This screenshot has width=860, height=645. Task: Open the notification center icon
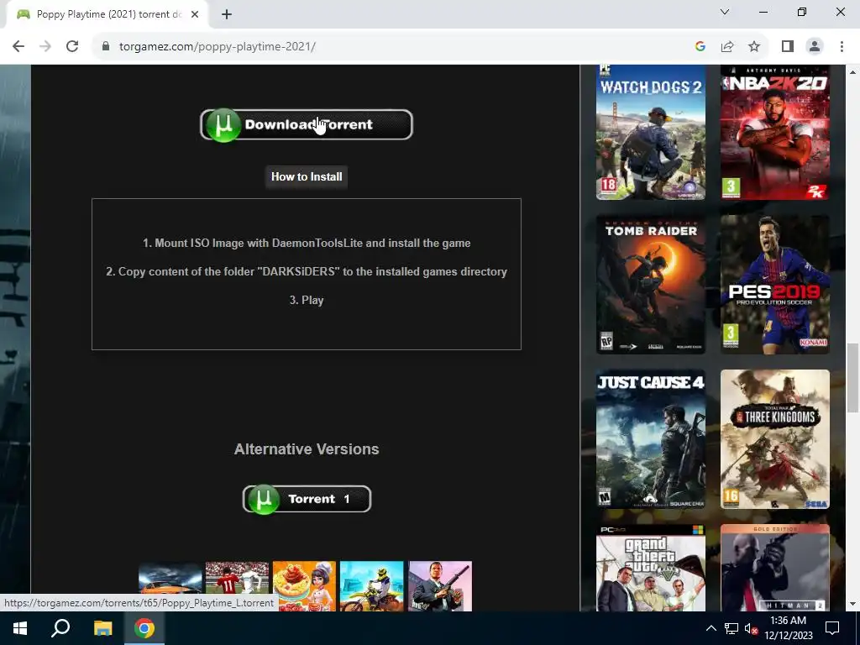[x=832, y=628]
